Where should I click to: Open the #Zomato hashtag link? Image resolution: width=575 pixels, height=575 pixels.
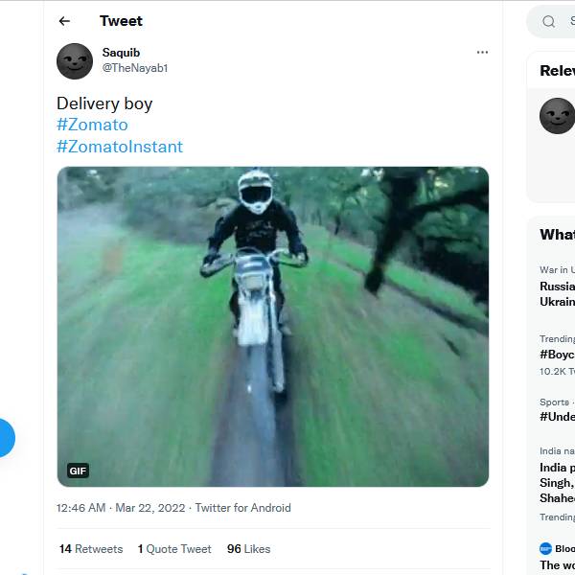[x=92, y=125]
